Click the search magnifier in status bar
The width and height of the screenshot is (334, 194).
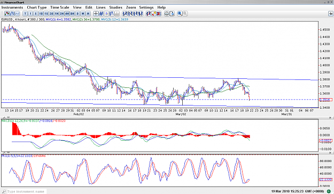point(4,191)
